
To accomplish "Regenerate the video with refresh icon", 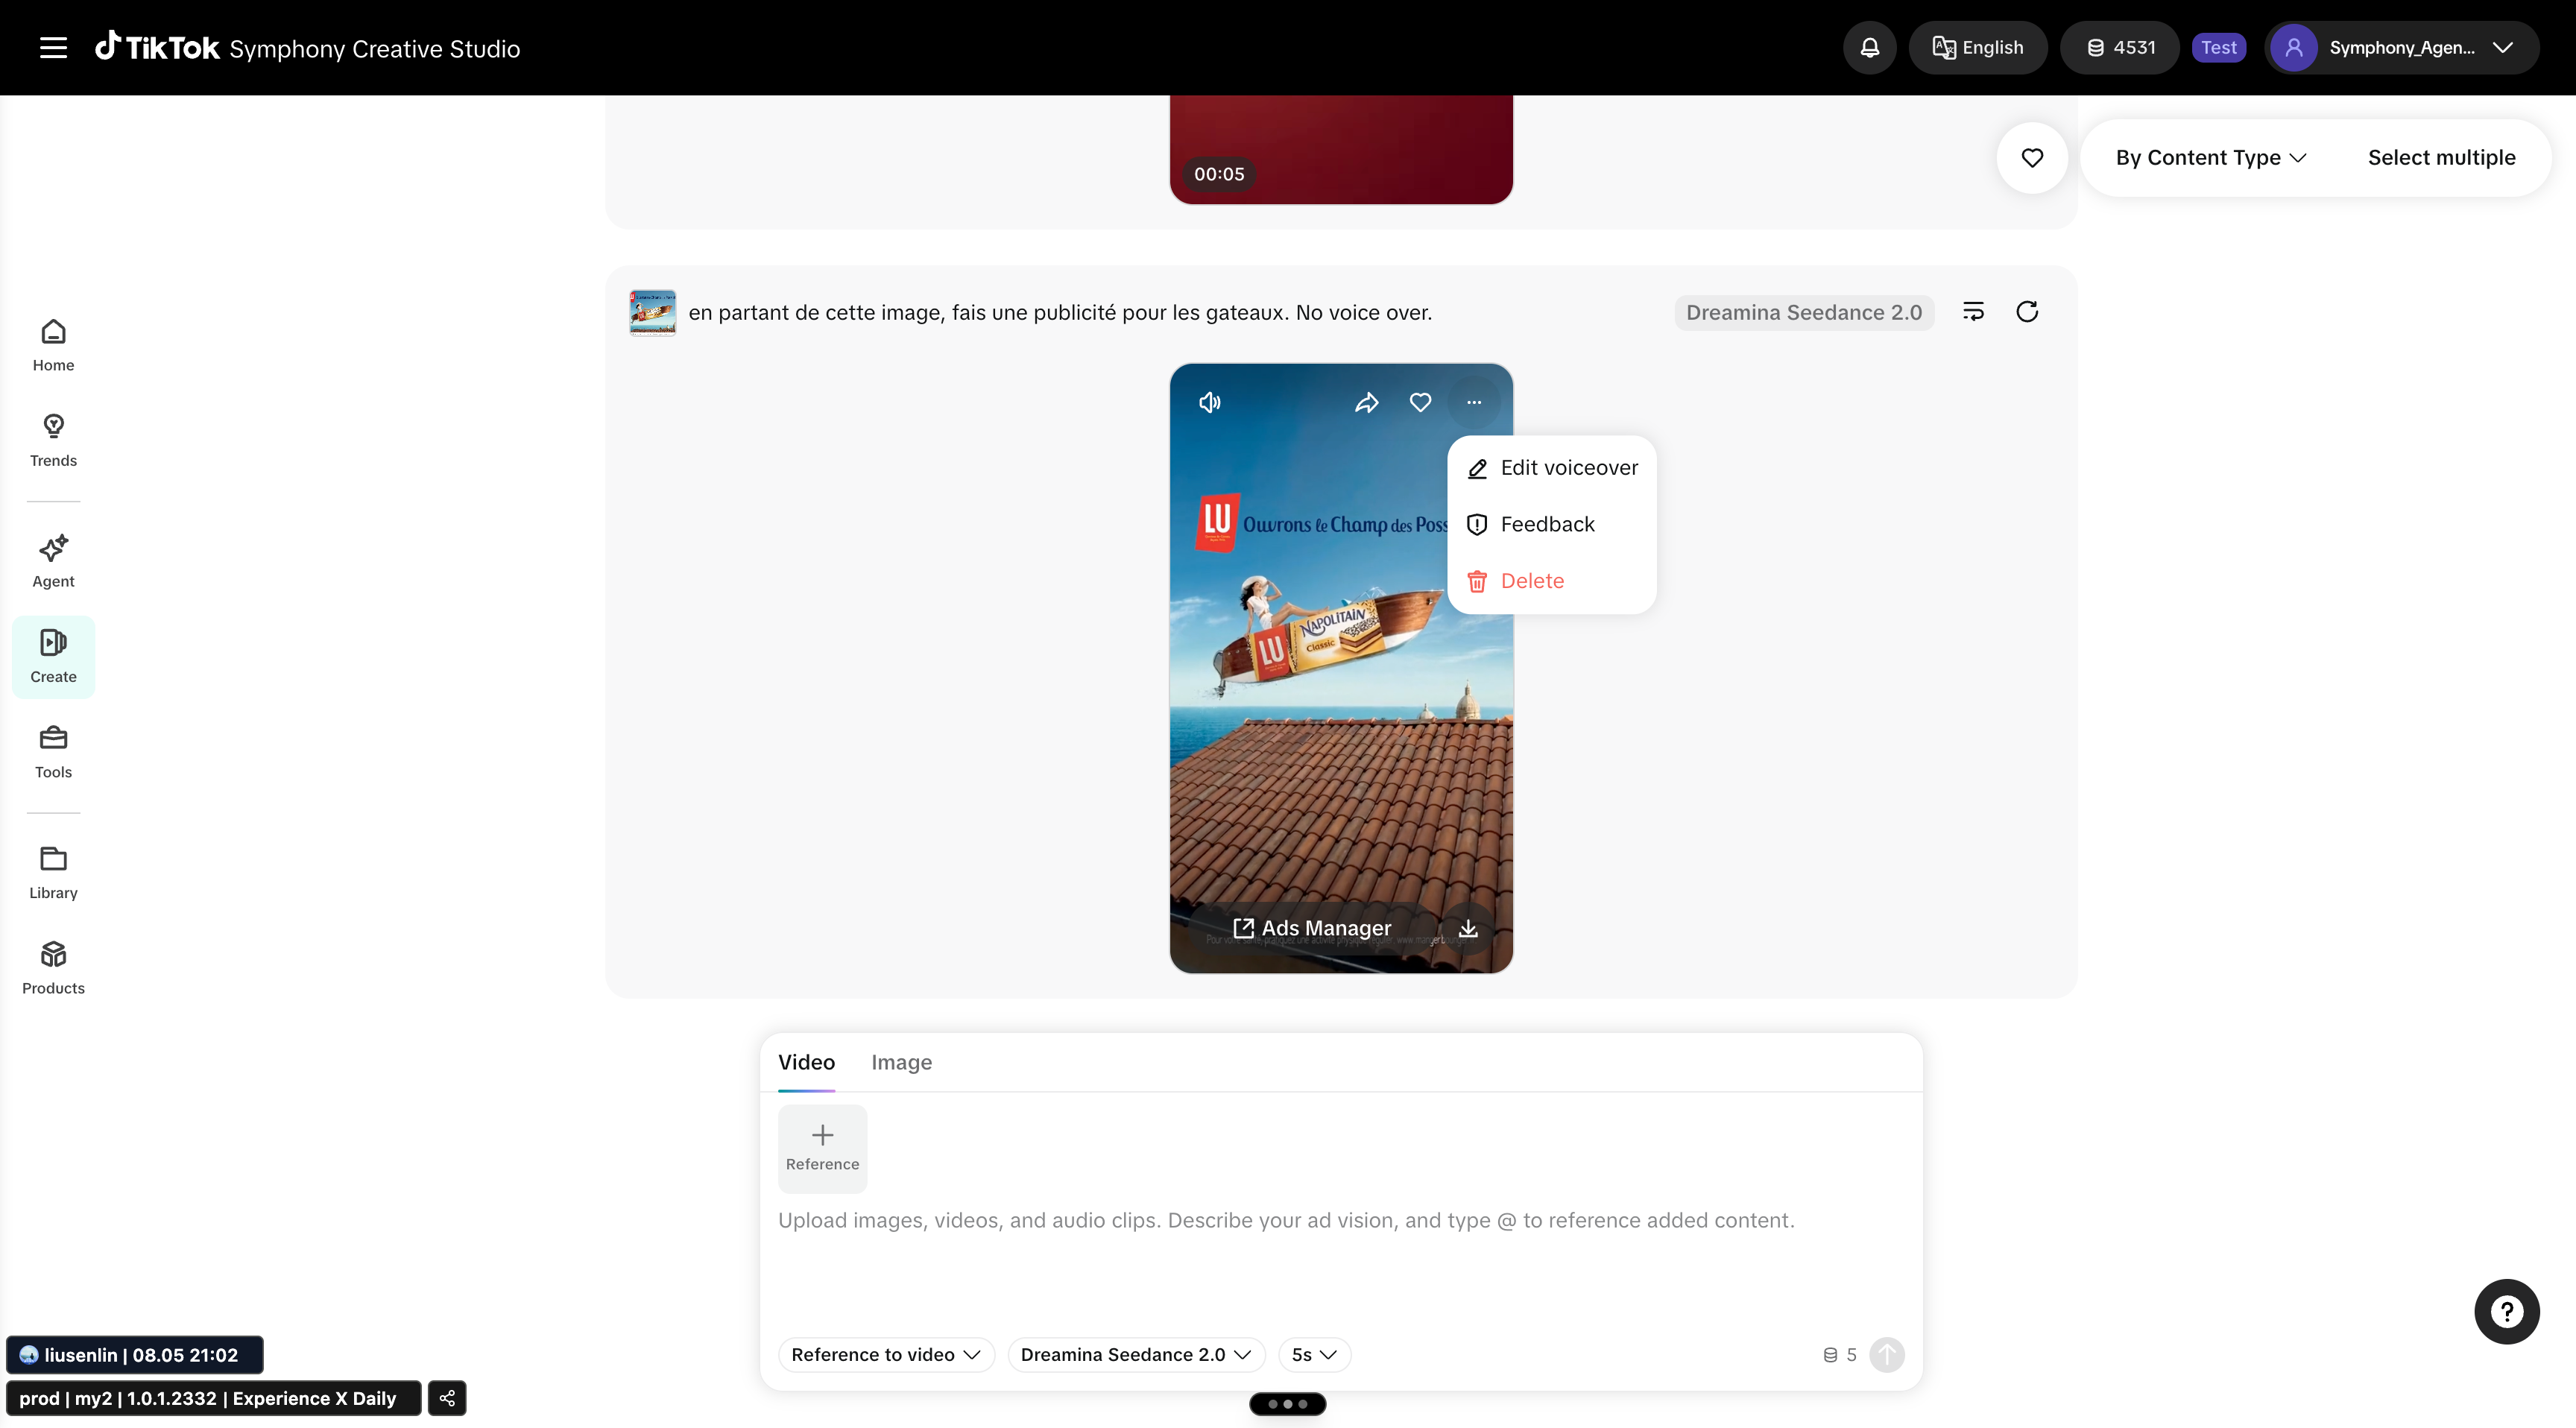I will tap(2027, 312).
